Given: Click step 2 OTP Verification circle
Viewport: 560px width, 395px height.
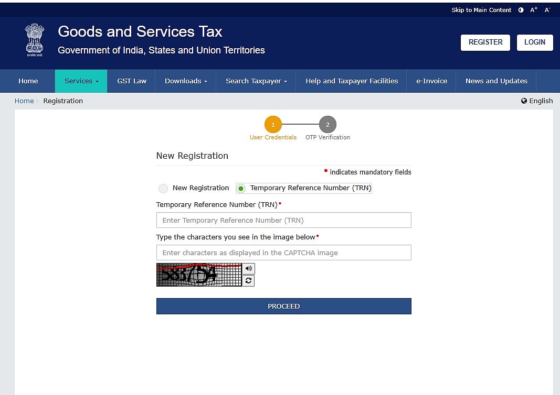Looking at the screenshot, I should 327,125.
